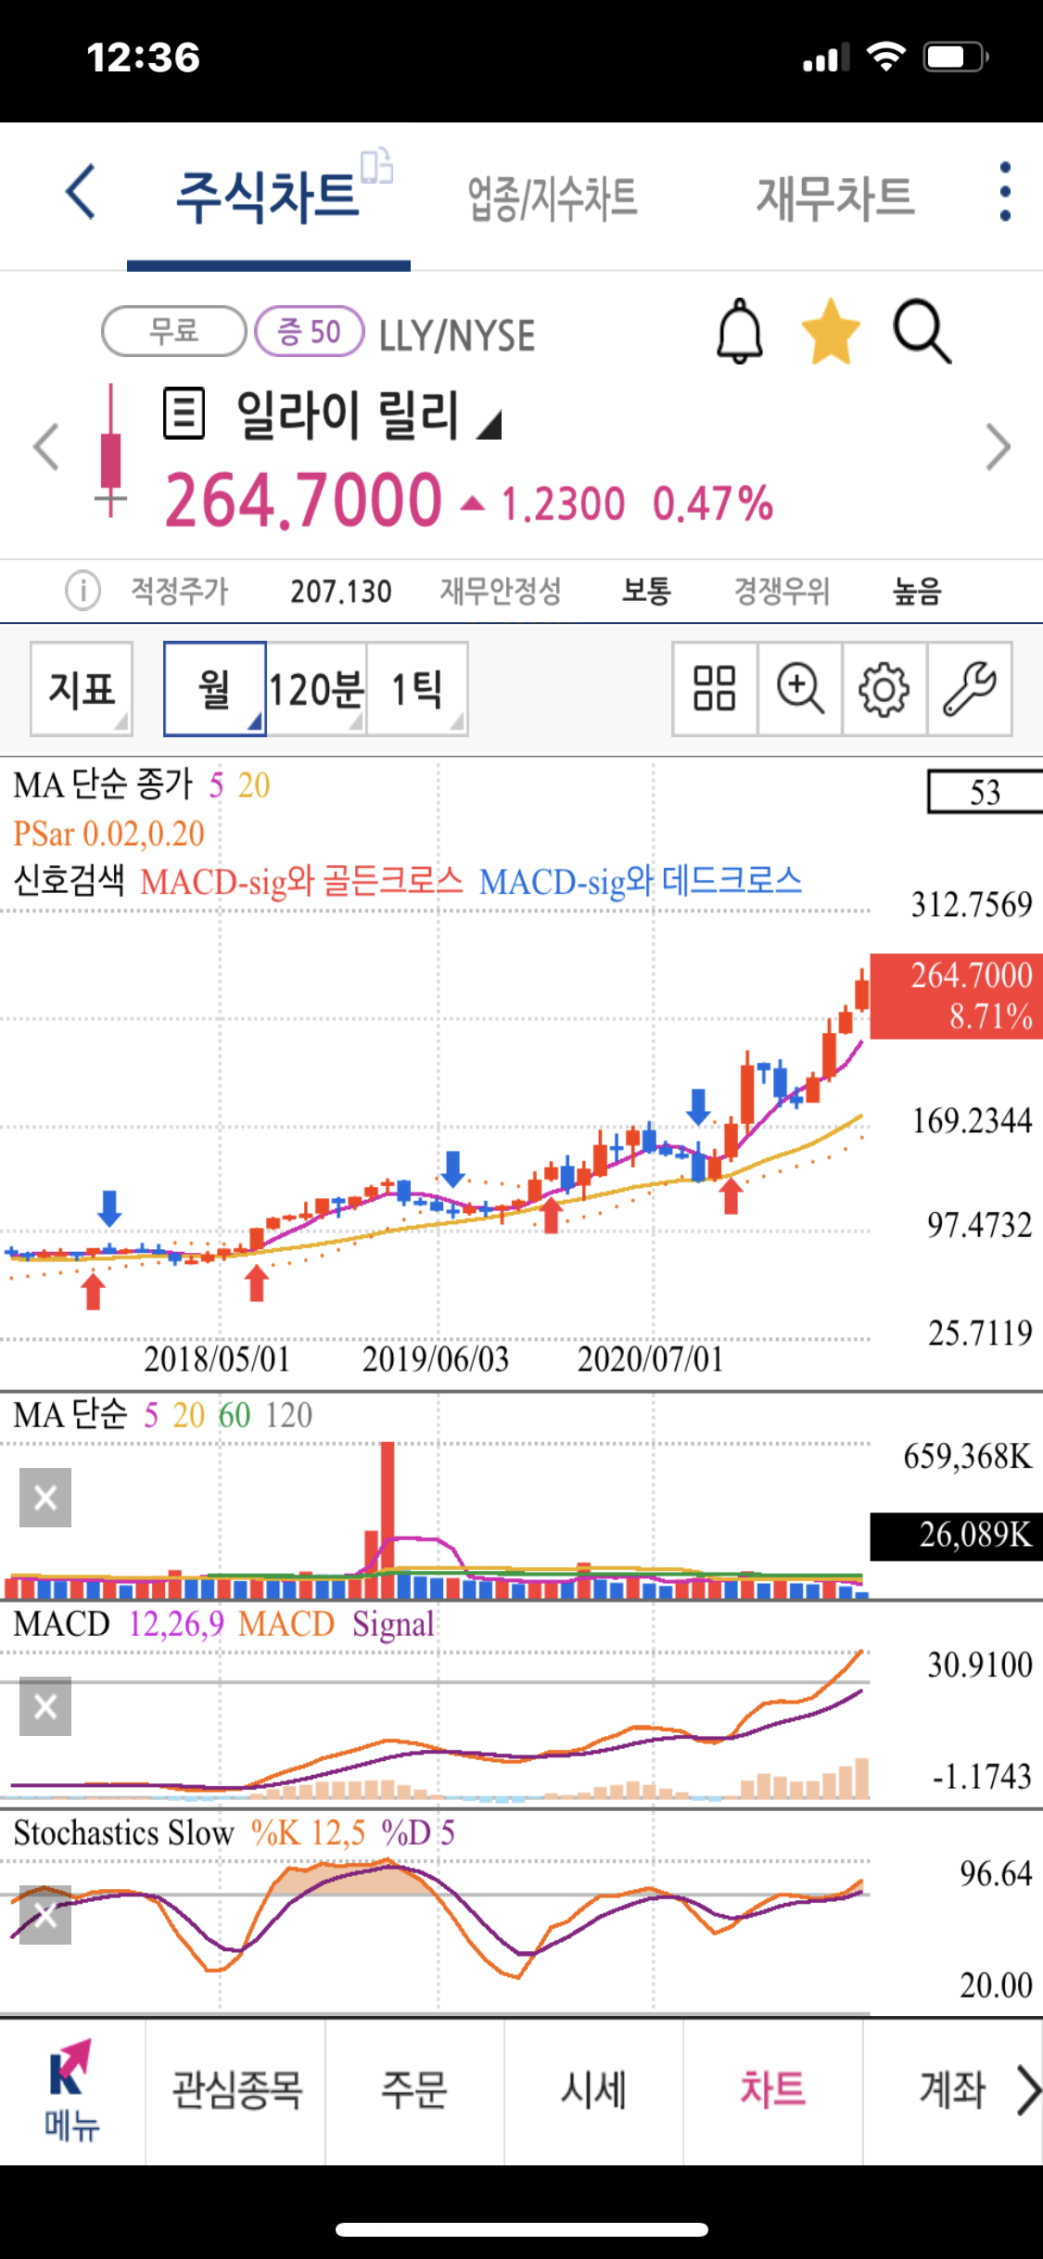Screen dimensions: 1043x2259
Task: Open 주문 in bottom navigation
Action: click(x=414, y=2091)
